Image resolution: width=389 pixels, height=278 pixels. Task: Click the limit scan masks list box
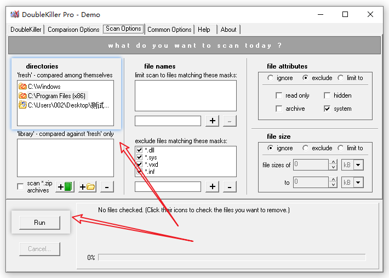coord(186,95)
